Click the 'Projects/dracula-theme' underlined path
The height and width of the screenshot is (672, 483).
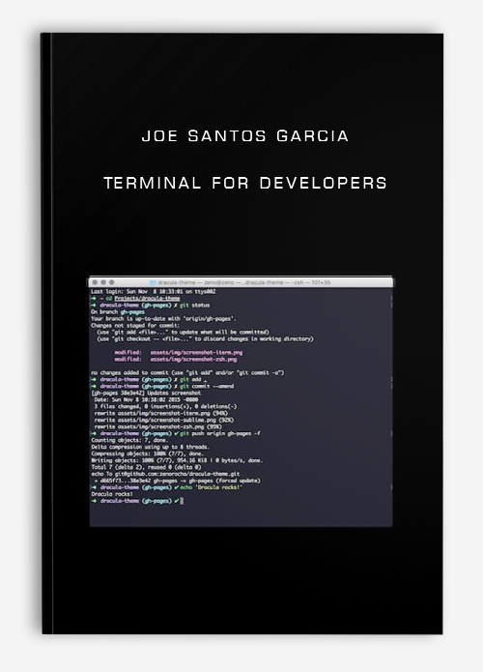[x=147, y=298]
